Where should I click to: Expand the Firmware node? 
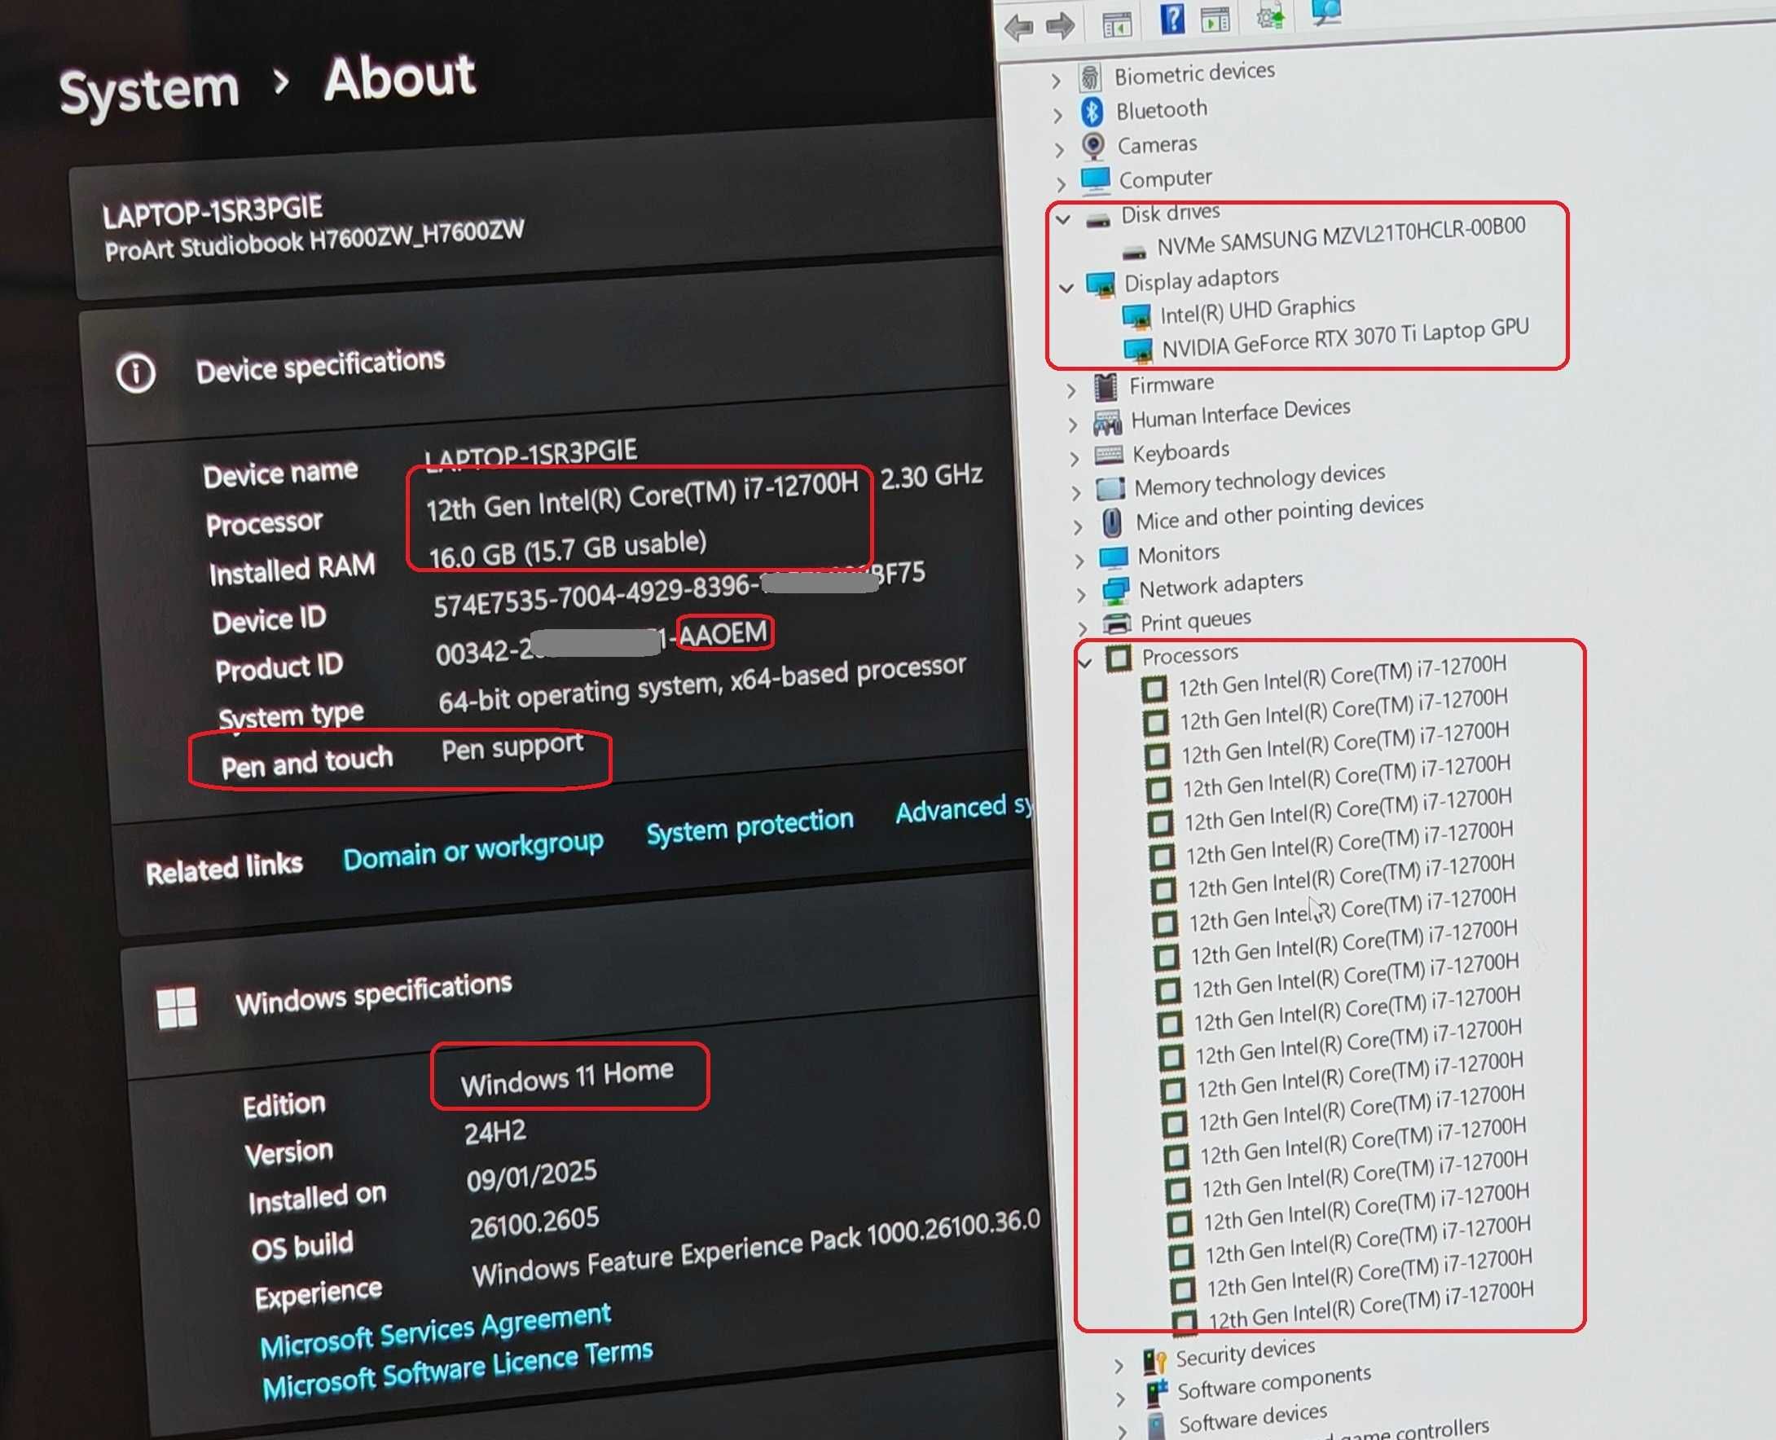click(x=1071, y=390)
